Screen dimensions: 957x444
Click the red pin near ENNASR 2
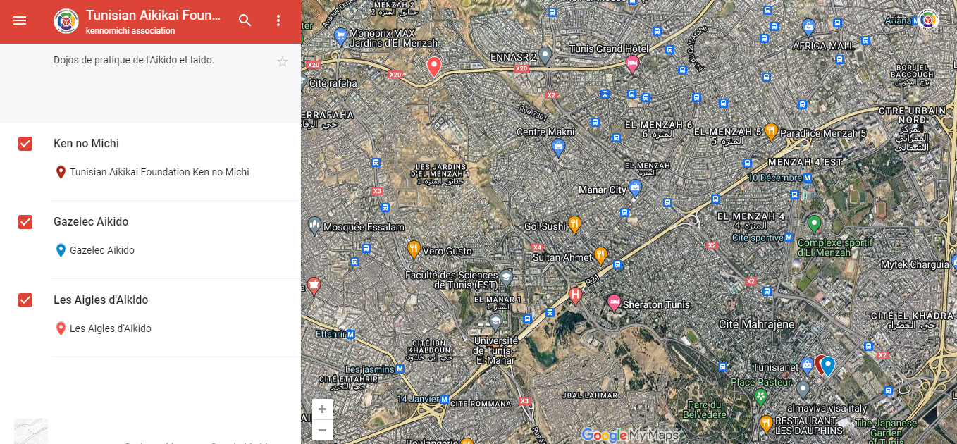tap(434, 66)
